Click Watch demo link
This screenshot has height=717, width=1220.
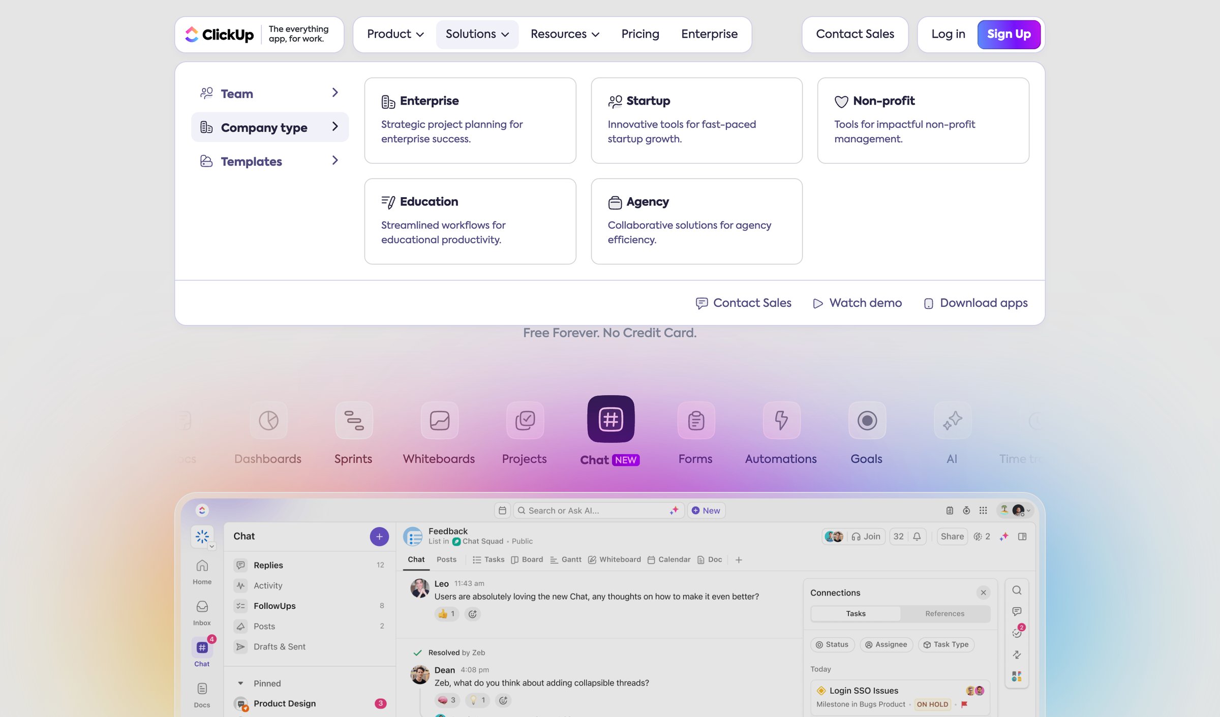858,303
